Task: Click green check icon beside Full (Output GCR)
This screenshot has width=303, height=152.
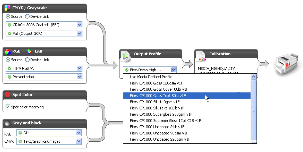Action: coord(9,33)
